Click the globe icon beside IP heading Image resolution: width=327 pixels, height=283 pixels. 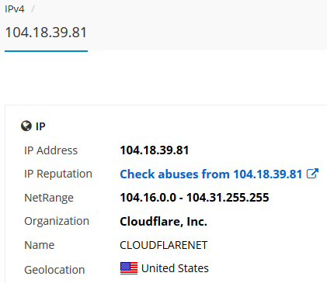click(26, 126)
